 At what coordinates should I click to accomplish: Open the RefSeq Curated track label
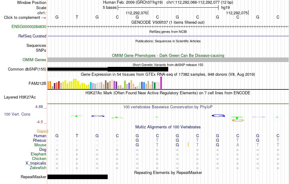click(x=32, y=36)
